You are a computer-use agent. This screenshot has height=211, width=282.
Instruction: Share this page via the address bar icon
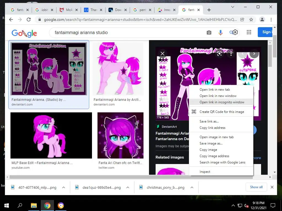pos(242,20)
